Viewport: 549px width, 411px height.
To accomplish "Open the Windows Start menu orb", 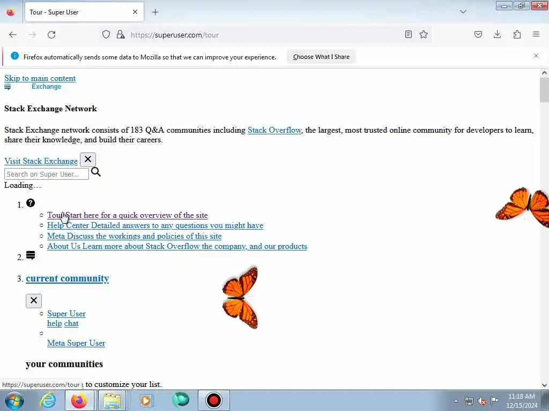I will (x=14, y=400).
